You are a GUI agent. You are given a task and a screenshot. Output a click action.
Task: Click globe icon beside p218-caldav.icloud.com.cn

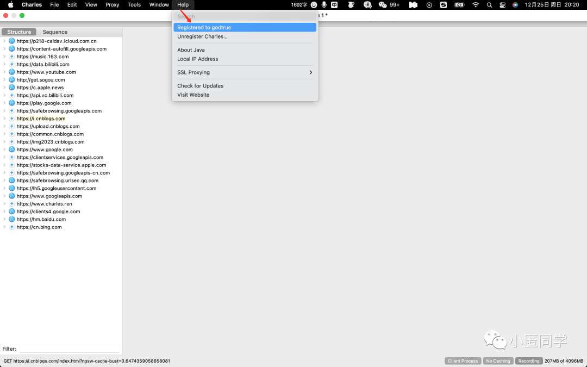[11, 41]
